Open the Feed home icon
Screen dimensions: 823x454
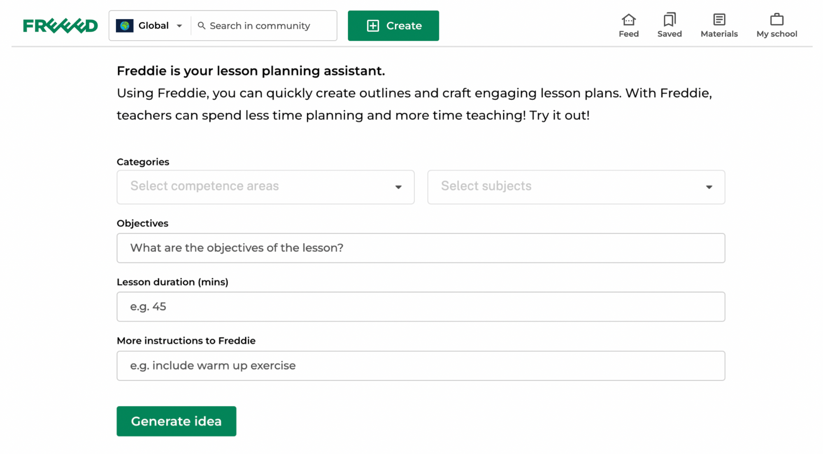pos(628,19)
